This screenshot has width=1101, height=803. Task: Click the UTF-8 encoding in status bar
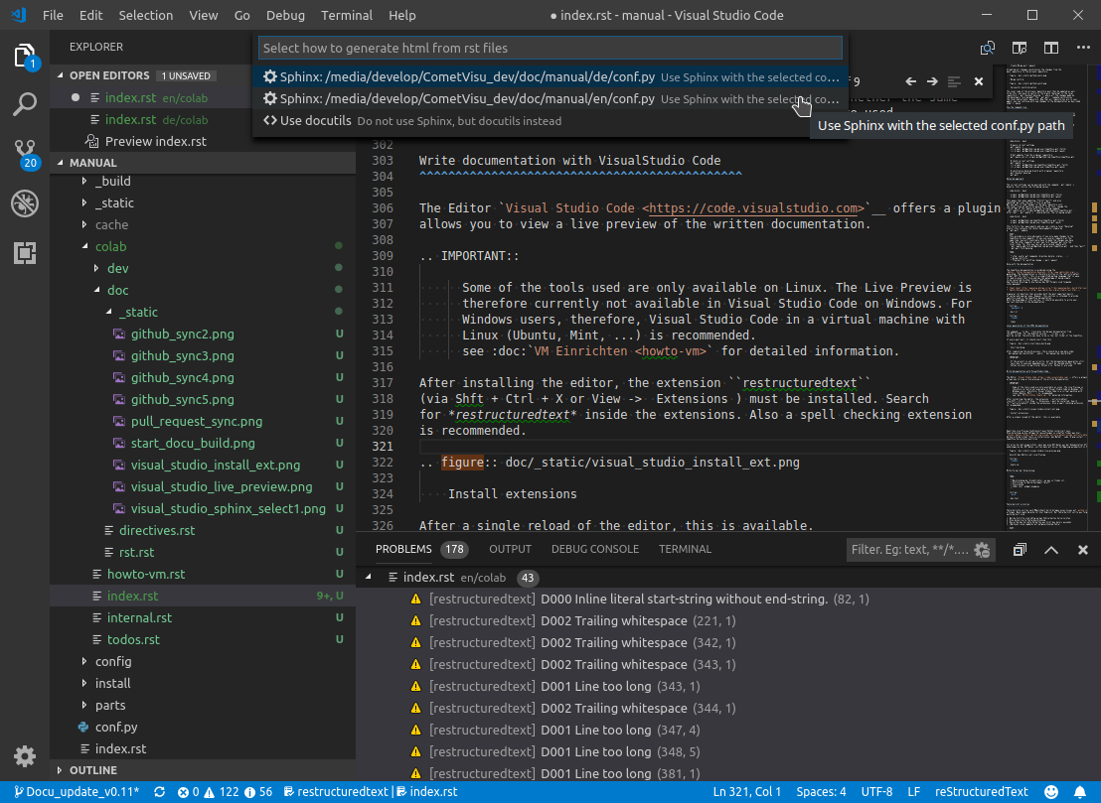tap(877, 792)
